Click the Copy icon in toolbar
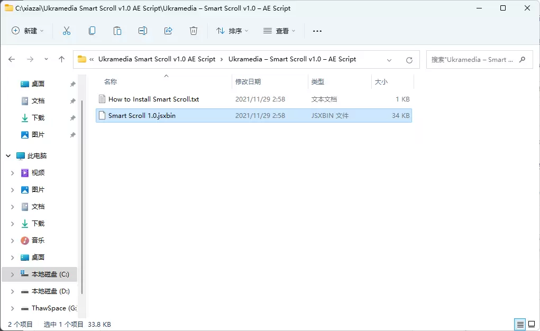The image size is (540, 331). (92, 31)
